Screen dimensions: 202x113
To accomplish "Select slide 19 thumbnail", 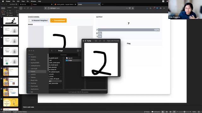I will pos(11,72).
